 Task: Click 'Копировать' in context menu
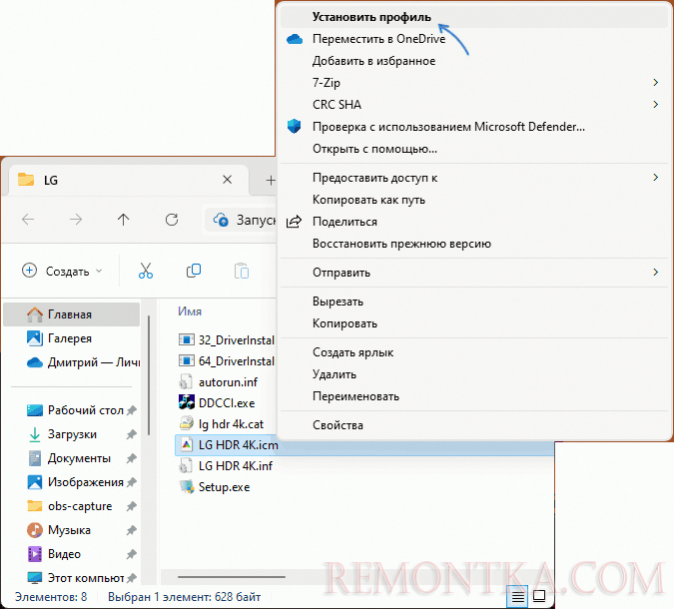474,323
